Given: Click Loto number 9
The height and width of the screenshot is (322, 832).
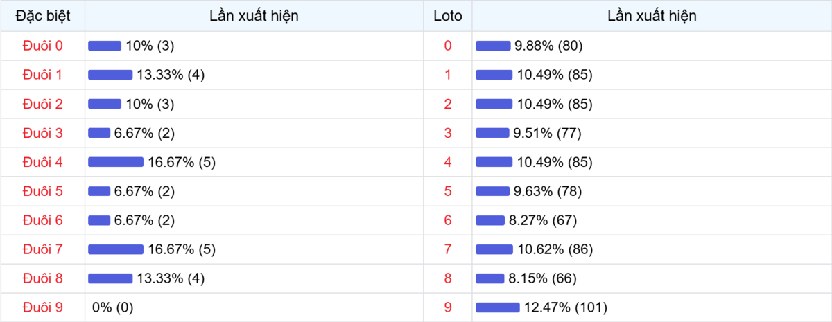Looking at the screenshot, I should pyautogui.click(x=447, y=307).
